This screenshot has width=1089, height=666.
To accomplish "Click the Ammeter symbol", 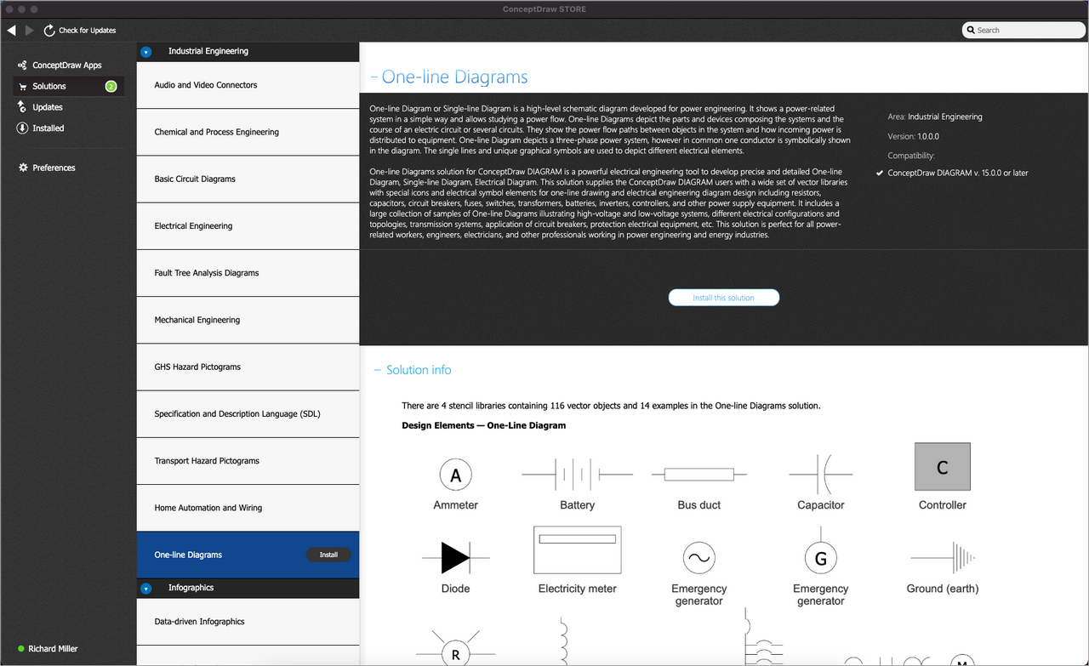I will pos(455,475).
